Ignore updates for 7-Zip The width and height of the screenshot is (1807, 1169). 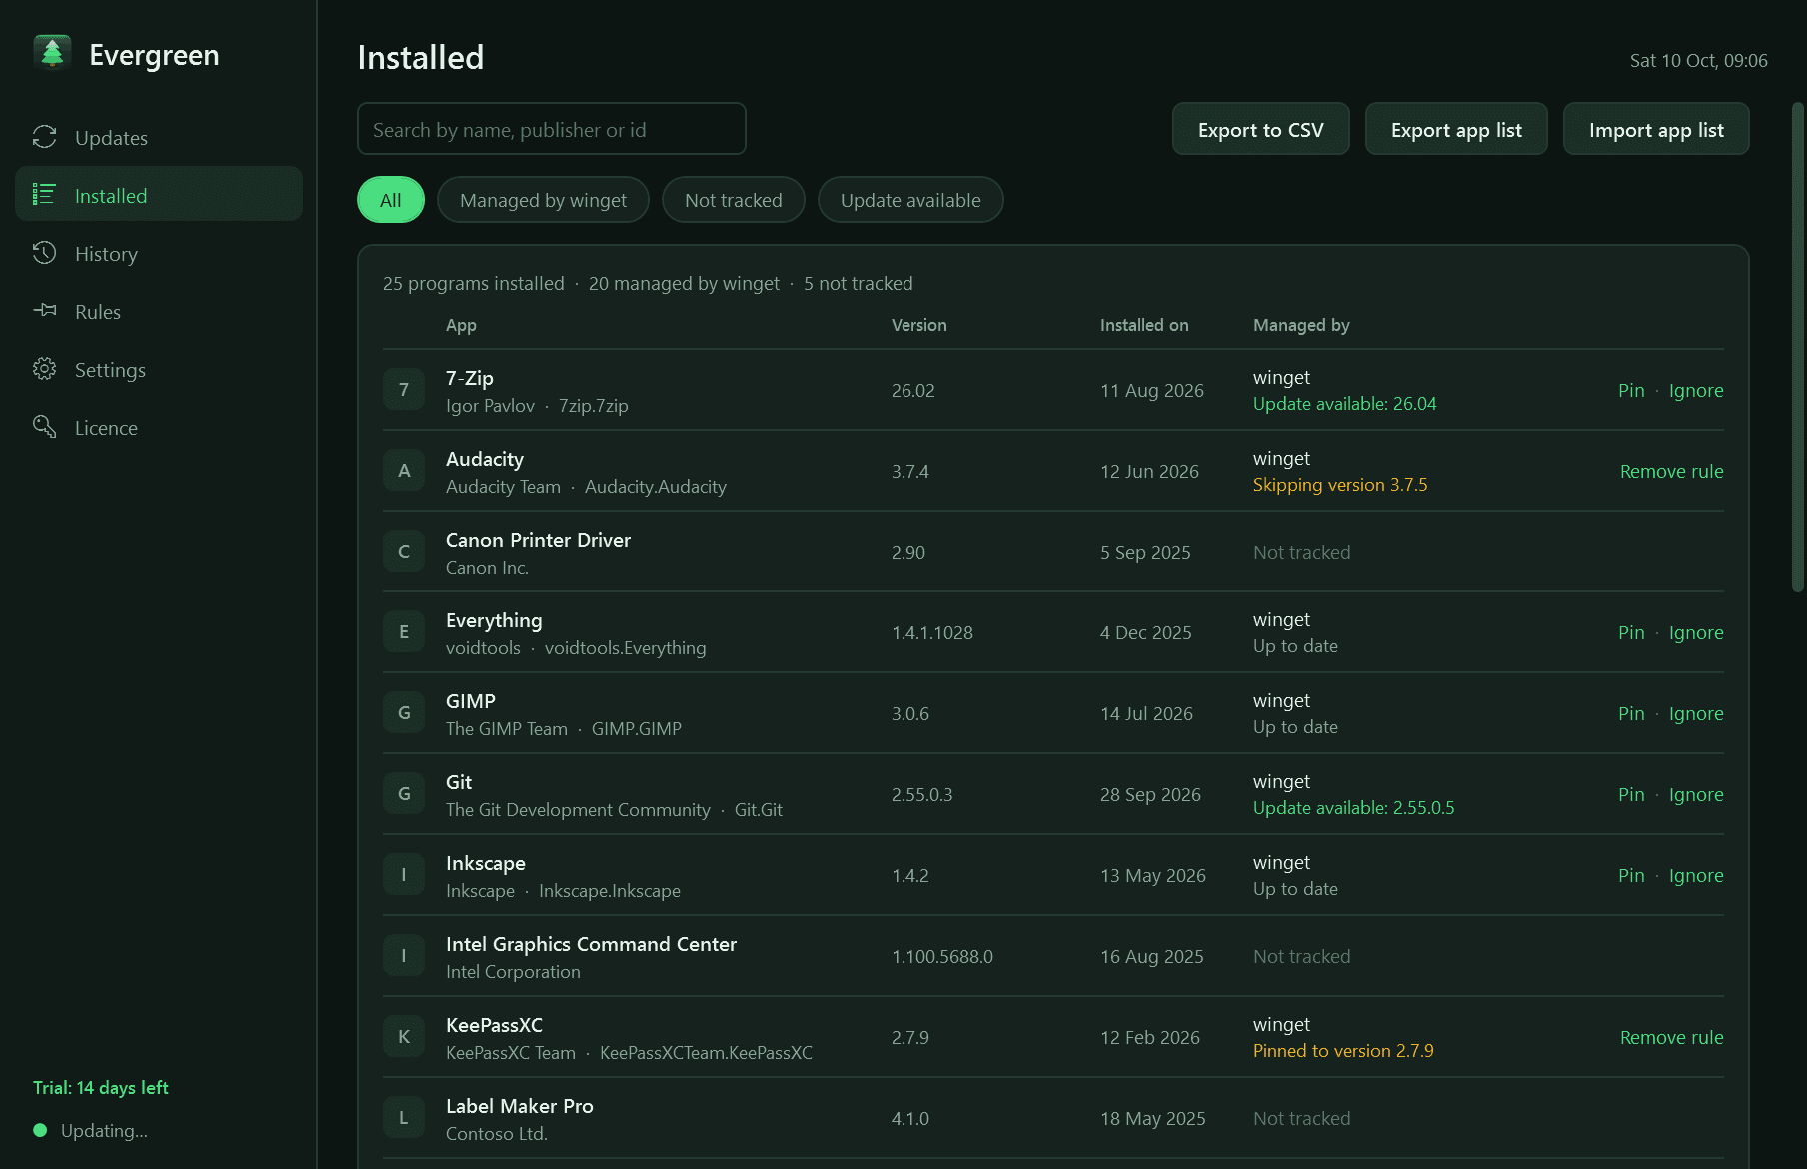(1696, 390)
